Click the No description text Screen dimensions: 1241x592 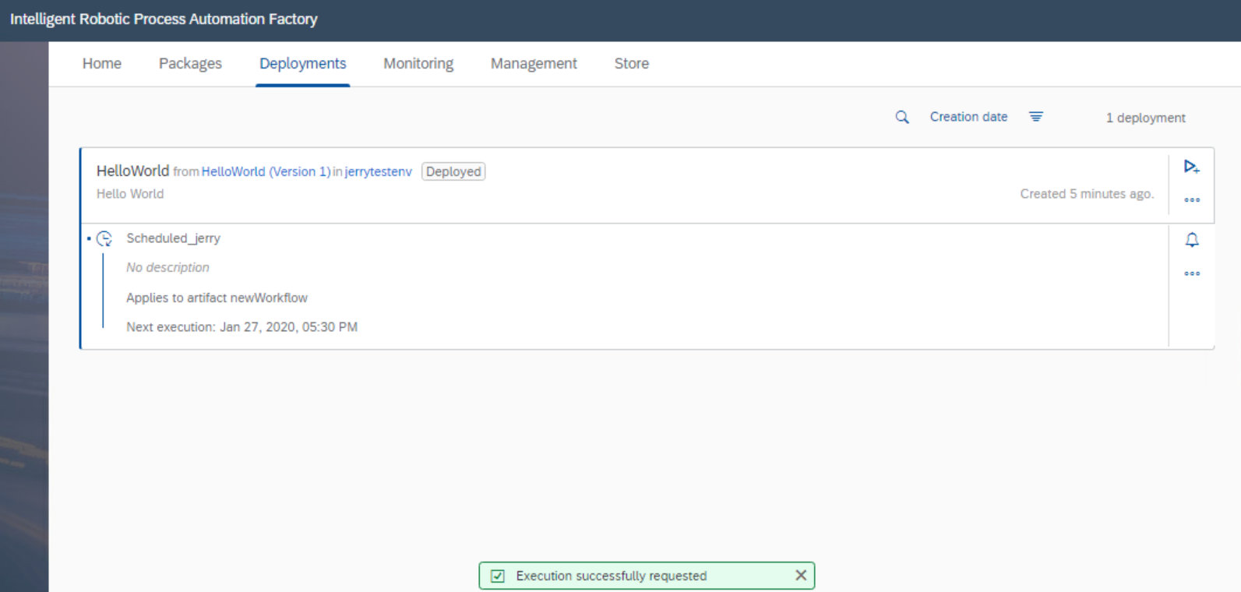tap(167, 267)
